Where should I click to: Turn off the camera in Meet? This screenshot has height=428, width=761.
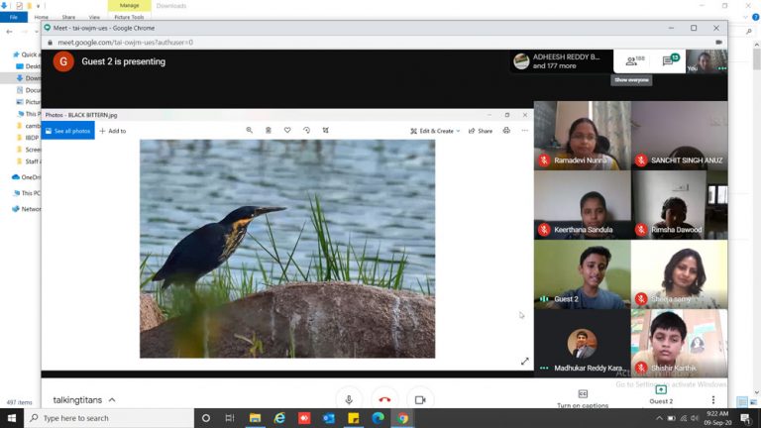420,399
